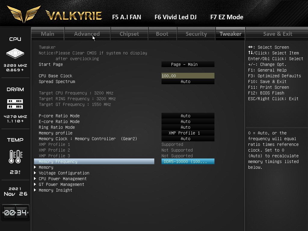This screenshot has width=308, height=231.
Task: Open Memory Clock Gear2 Auto dropdown
Action: pos(188,139)
